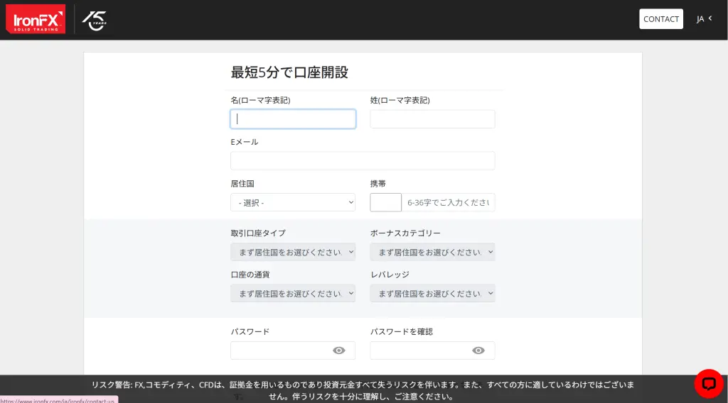Viewport: 728px width, 403px height.
Task: Click the 姓(ローマ字表記) last name field
Action: click(432, 119)
